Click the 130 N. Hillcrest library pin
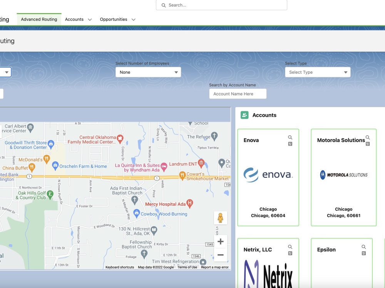385x288 pixels. coord(154,230)
